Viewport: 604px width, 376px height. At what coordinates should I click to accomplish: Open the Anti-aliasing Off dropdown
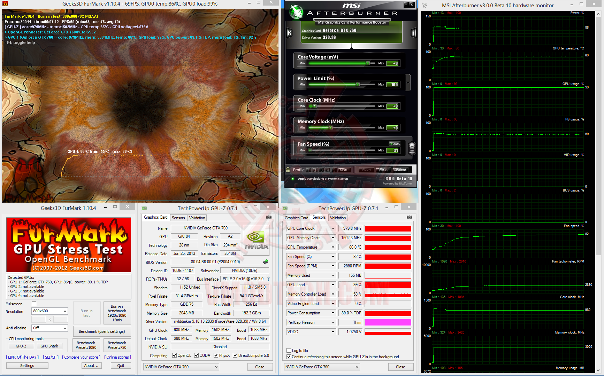[x=50, y=328]
